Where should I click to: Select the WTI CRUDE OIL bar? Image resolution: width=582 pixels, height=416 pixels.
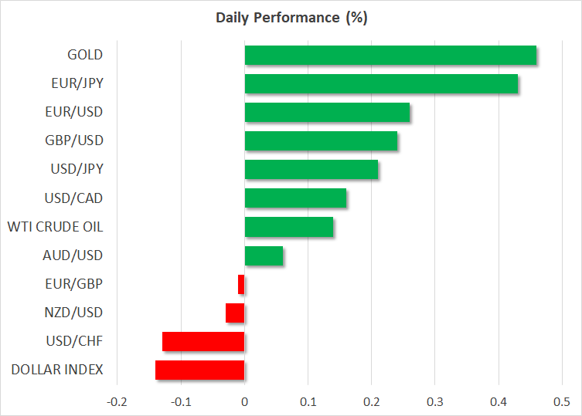tap(289, 227)
